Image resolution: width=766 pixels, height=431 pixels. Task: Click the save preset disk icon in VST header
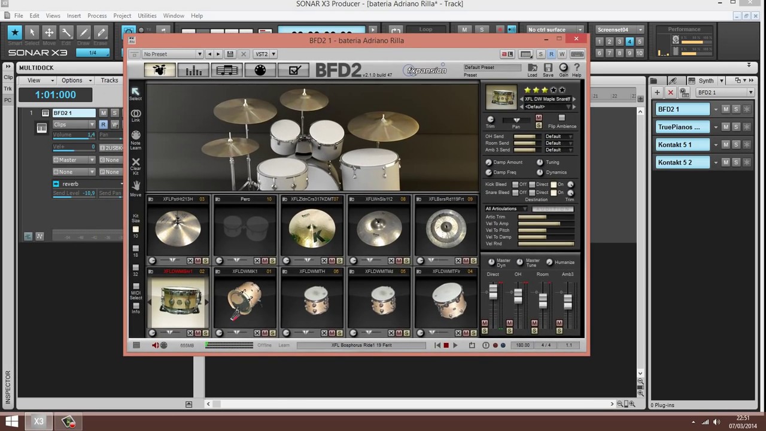click(230, 54)
